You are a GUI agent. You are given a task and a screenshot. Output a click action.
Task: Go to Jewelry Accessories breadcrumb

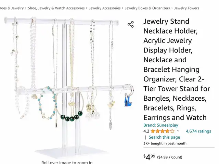(105, 8)
